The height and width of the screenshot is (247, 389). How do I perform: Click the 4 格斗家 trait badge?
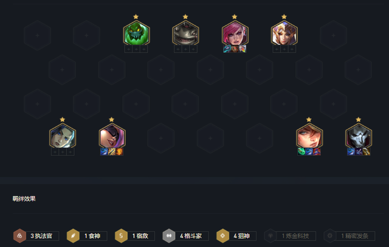tap(185, 236)
